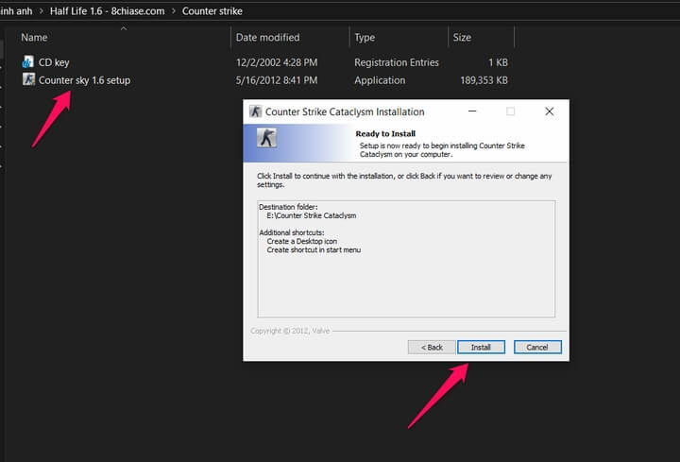Sort files by Name column header

34,37
